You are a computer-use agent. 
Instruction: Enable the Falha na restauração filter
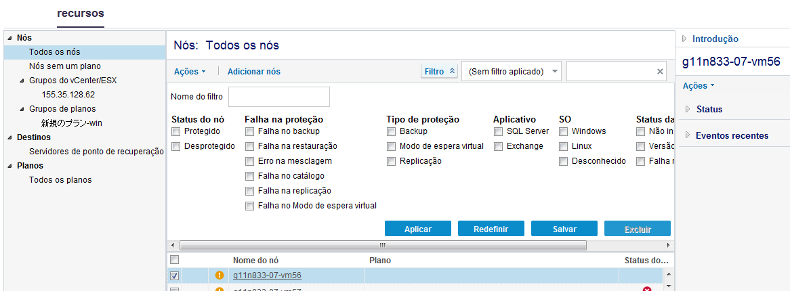click(x=249, y=146)
